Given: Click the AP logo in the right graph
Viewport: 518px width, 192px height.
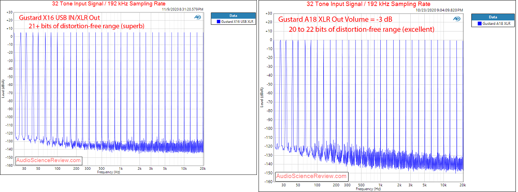Looking at the screenshot, I should pos(456,19).
